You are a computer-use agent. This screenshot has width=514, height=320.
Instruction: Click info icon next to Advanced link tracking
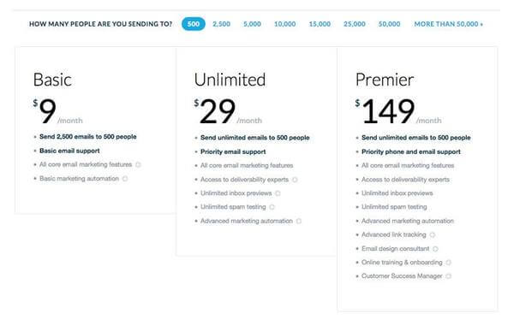click(433, 235)
